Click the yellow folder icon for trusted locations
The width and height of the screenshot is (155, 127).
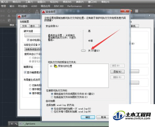pyautogui.click(x=55, y=66)
